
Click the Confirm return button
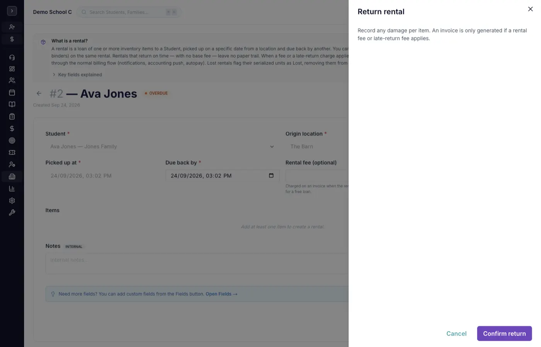[504, 333]
